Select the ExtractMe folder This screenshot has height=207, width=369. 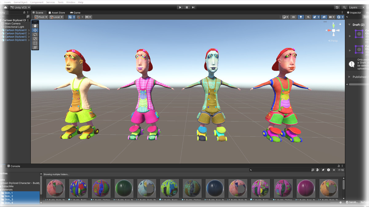pyautogui.click(x=8, y=186)
